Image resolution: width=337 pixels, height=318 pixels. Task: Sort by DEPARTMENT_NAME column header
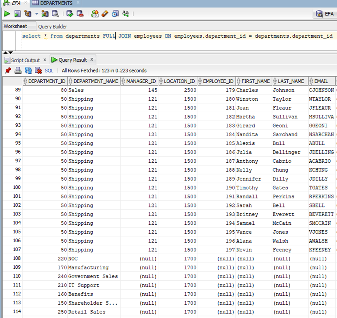pos(94,81)
